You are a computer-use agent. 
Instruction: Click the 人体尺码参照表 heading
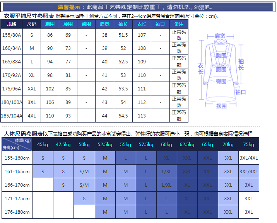coord(23,134)
